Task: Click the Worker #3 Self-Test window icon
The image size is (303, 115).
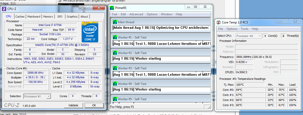Action: tap(115, 68)
